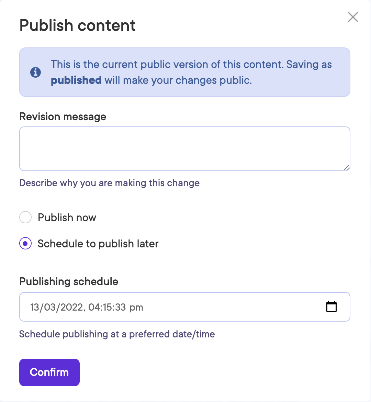
Task: Click the circle next to Publish now
Action: point(25,217)
